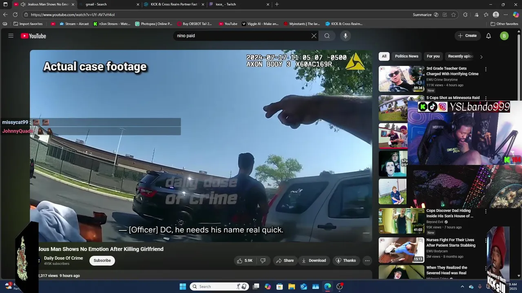Open 'Photopea | Online P...' bookmark
Viewport: 522px width, 293px height.
(154, 24)
